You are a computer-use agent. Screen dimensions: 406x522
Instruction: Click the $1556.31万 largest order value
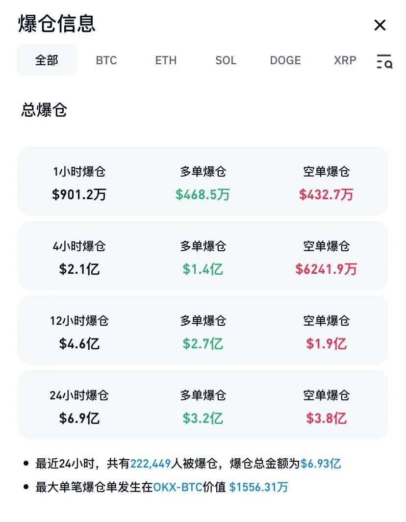click(258, 487)
